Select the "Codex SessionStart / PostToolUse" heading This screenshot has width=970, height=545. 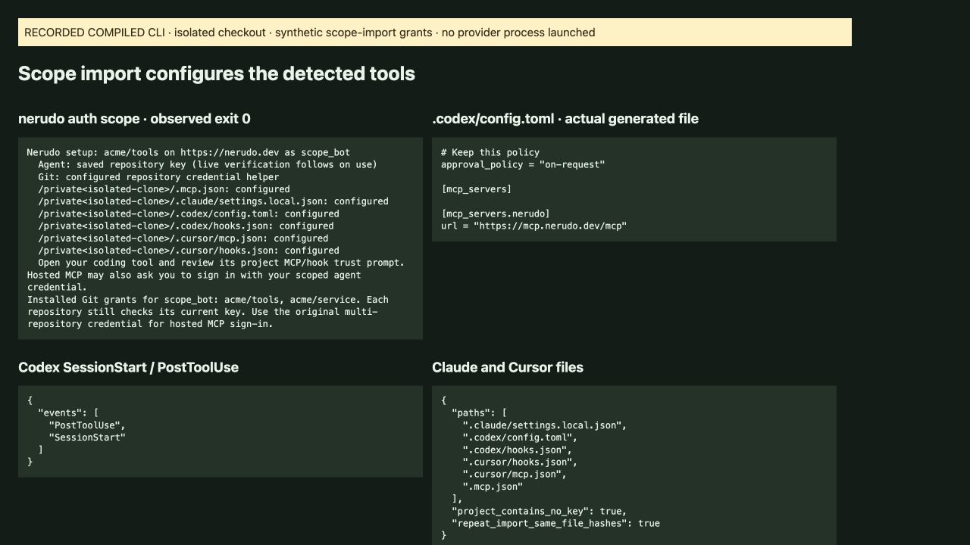pos(128,367)
